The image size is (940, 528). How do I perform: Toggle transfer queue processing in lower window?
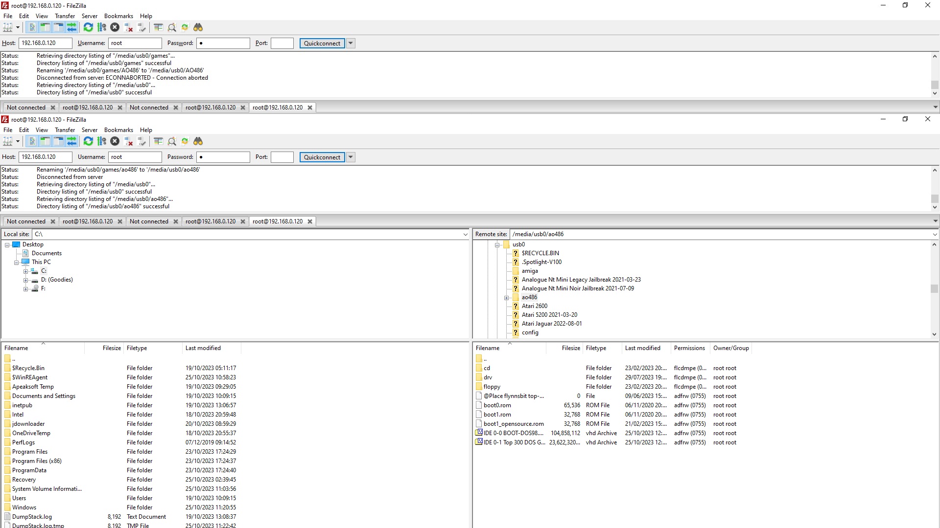tap(102, 141)
